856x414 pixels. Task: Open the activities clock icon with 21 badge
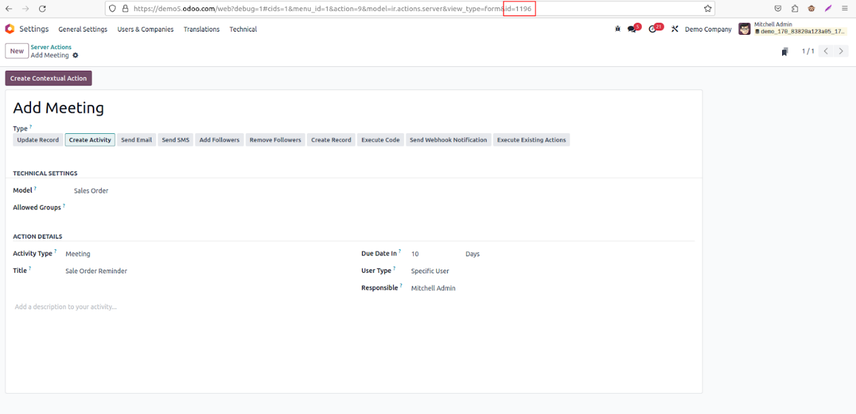[x=655, y=29]
